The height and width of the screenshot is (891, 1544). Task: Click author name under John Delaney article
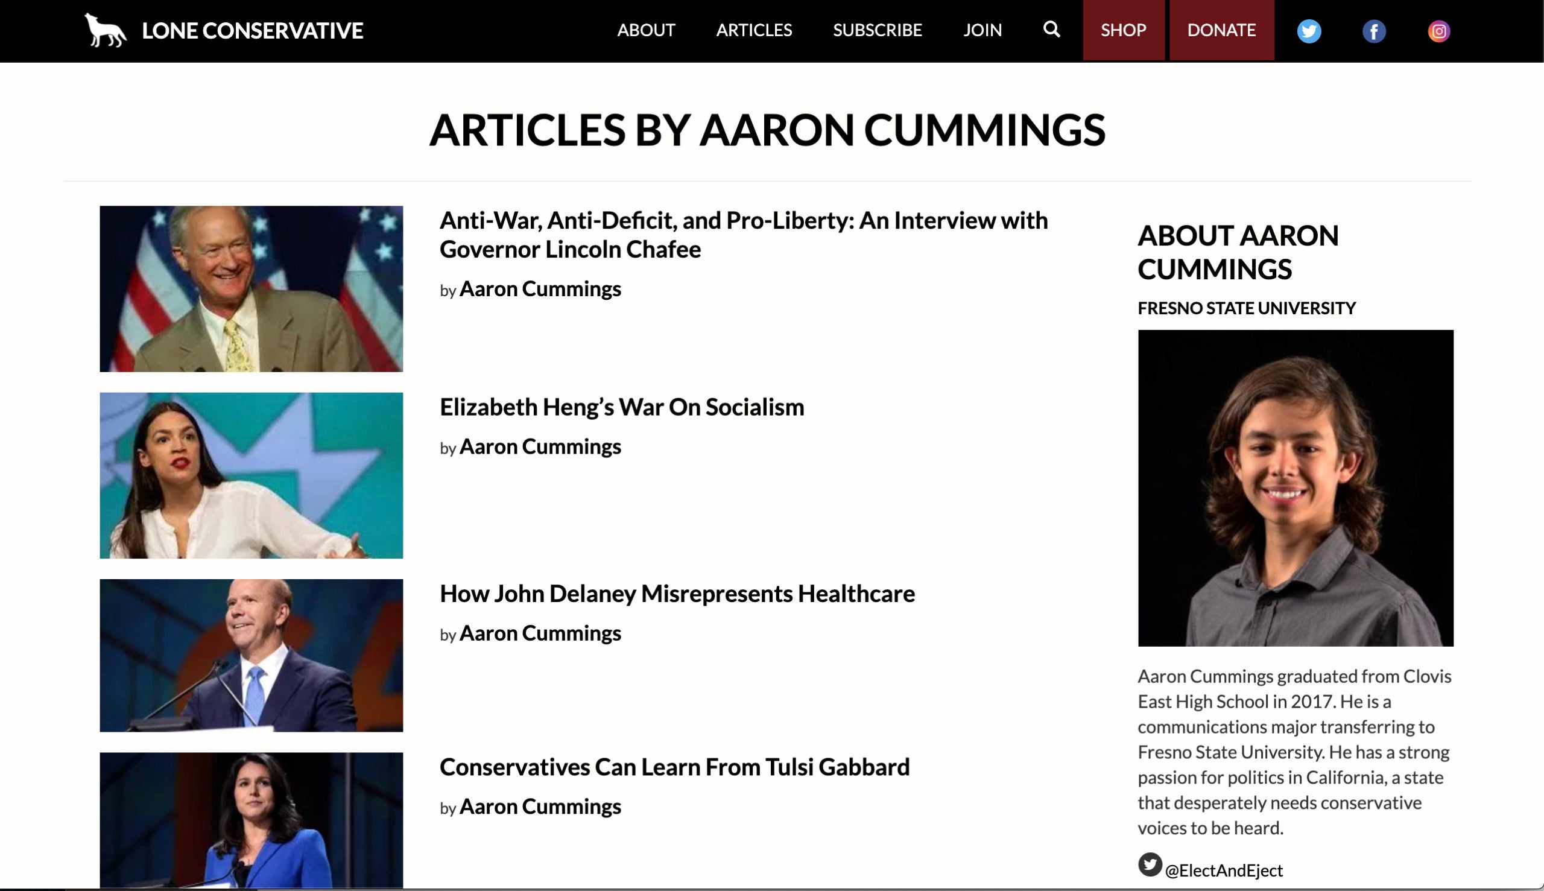[x=540, y=633]
